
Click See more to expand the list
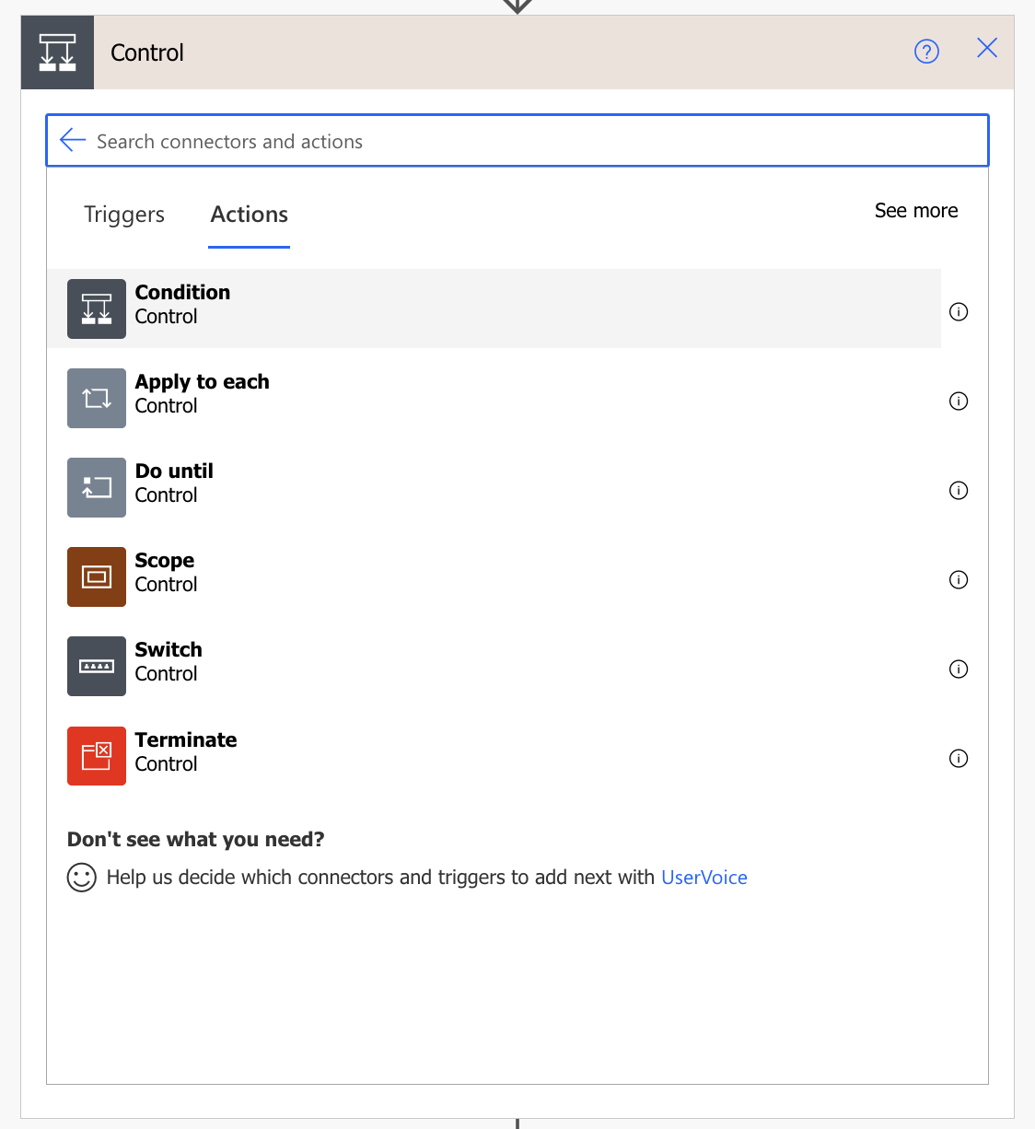pyautogui.click(x=916, y=211)
